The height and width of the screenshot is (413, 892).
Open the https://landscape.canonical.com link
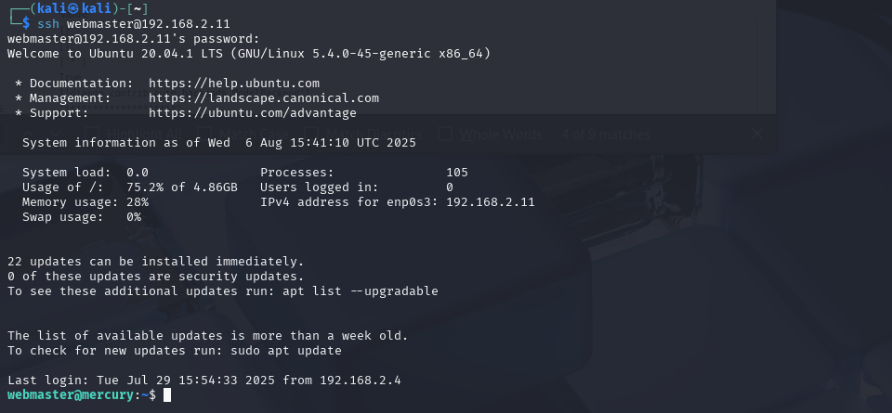pyautogui.click(x=263, y=98)
